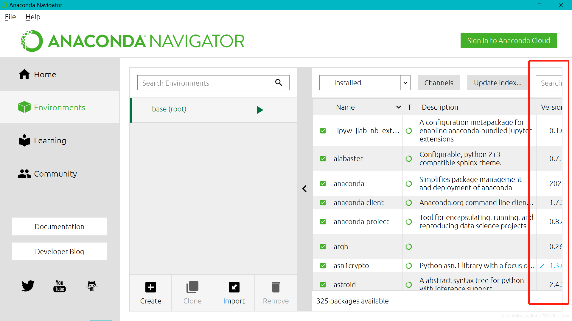The image size is (572, 321).
Task: Select the asn1crypto package name
Action: coord(351,266)
